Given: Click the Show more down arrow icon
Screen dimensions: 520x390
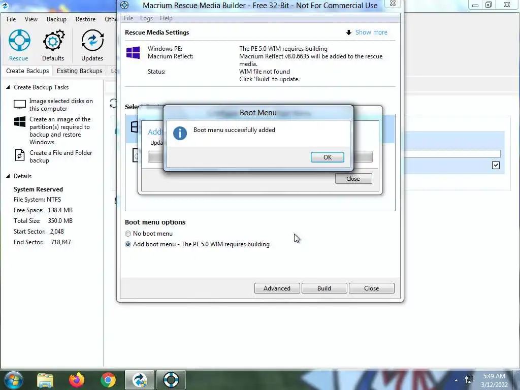Looking at the screenshot, I should [348, 32].
